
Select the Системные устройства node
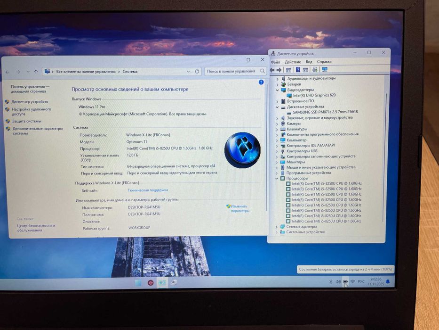pyautogui.click(x=305, y=232)
